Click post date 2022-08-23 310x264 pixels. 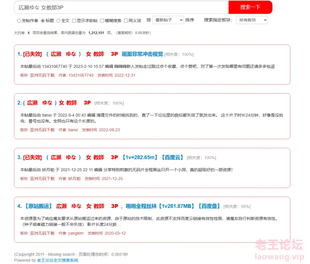pyautogui.click(x=109, y=130)
